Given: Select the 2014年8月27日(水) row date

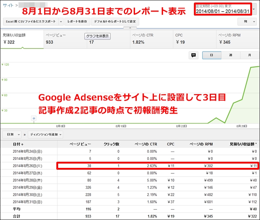Looking at the screenshot, I should [x=27, y=173].
